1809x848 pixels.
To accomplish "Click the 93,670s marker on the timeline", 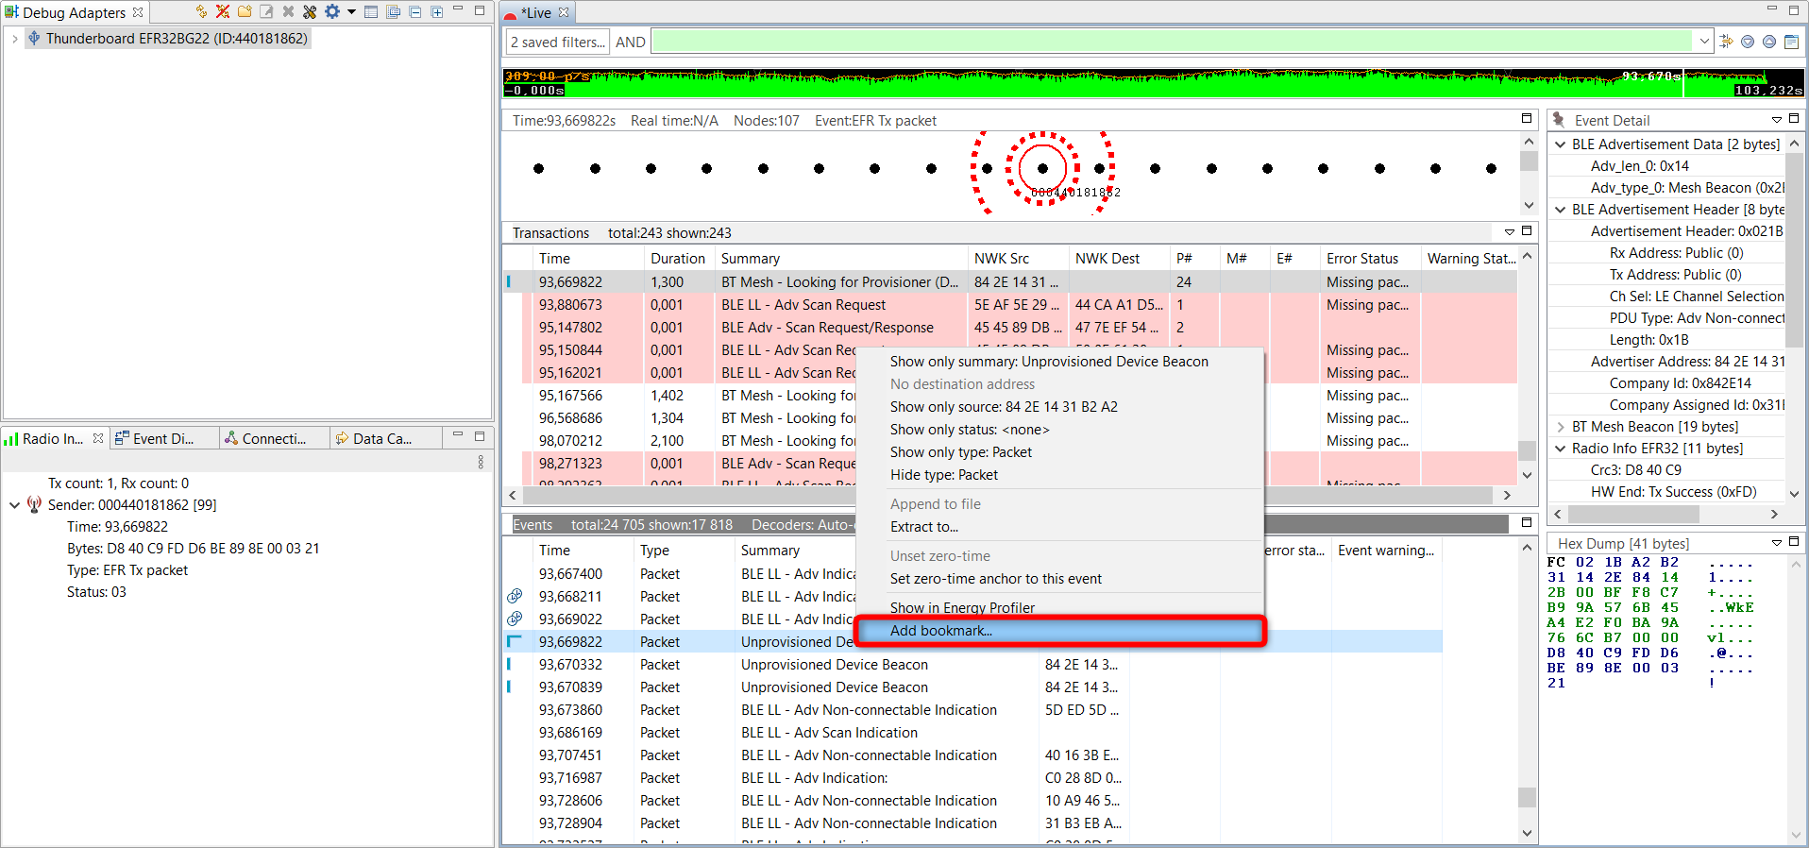I will [1652, 76].
